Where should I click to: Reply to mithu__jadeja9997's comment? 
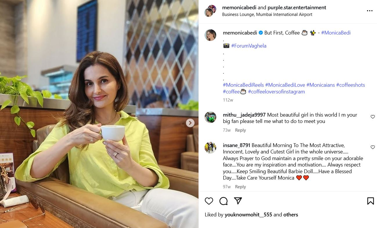point(240,130)
